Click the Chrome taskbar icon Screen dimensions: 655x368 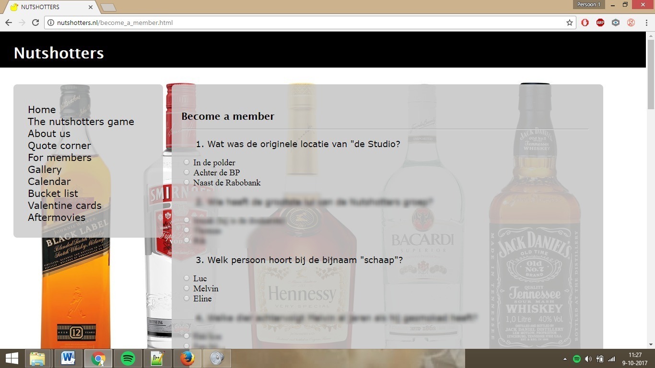(98, 358)
